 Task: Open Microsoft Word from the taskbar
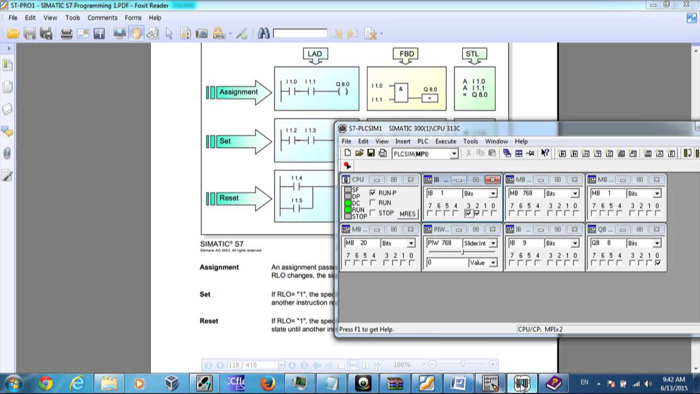pyautogui.click(x=458, y=383)
